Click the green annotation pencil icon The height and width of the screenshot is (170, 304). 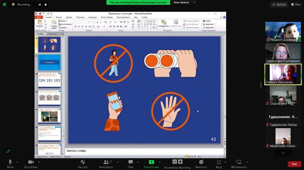[x=9, y=151]
